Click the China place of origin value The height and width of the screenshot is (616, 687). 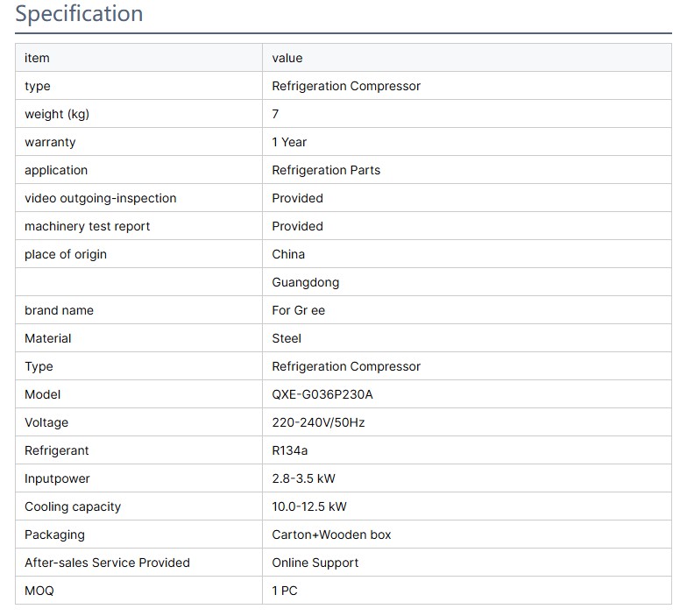[288, 254]
